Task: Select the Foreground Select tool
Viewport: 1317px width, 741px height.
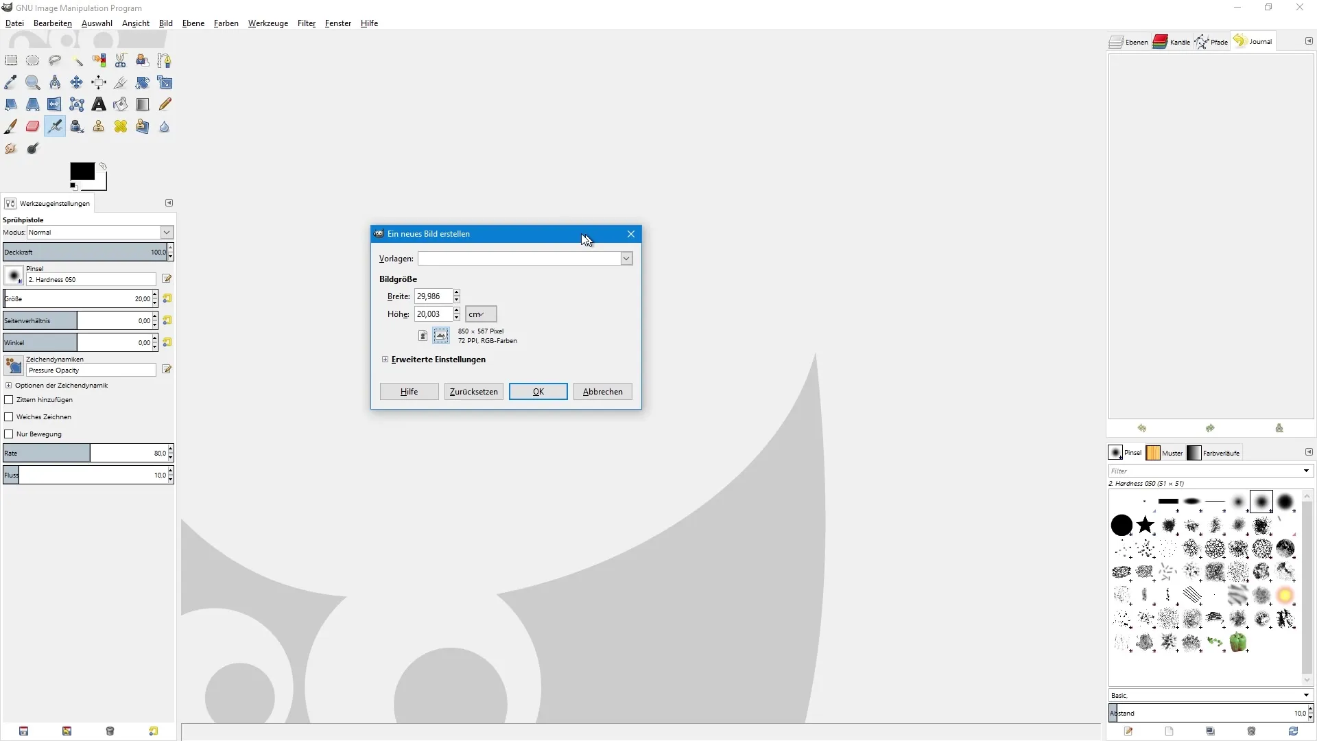Action: (143, 60)
